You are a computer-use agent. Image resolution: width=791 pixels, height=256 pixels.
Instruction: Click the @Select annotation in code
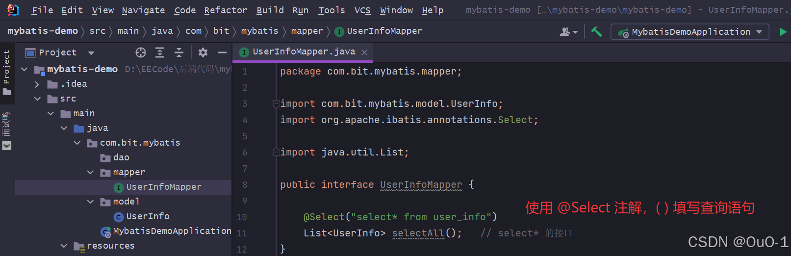click(324, 217)
